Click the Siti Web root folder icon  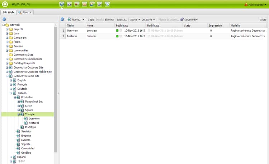pos(7,25)
